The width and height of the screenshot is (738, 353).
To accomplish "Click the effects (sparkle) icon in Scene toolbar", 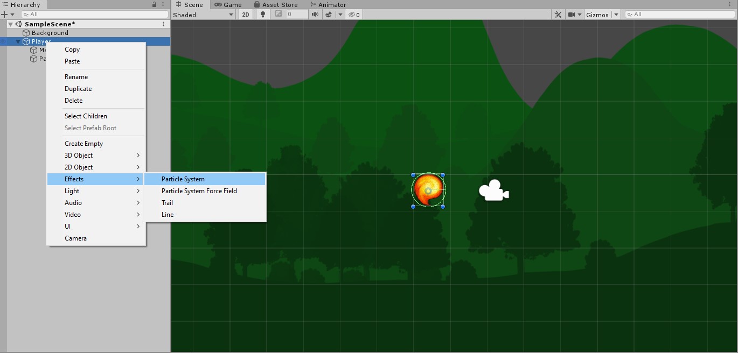I will (329, 15).
